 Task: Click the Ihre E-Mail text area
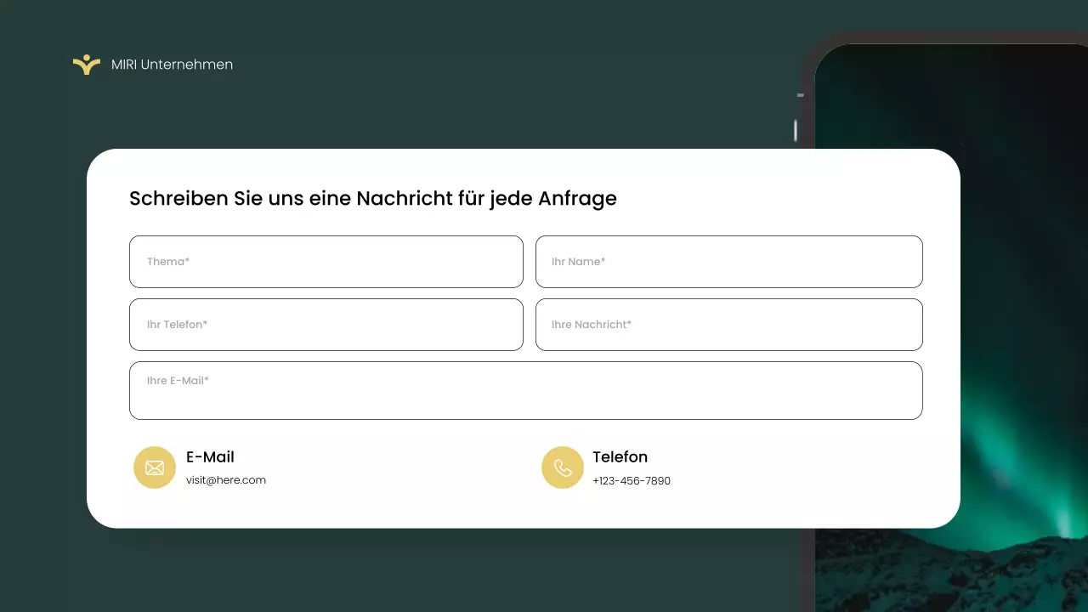[525, 390]
